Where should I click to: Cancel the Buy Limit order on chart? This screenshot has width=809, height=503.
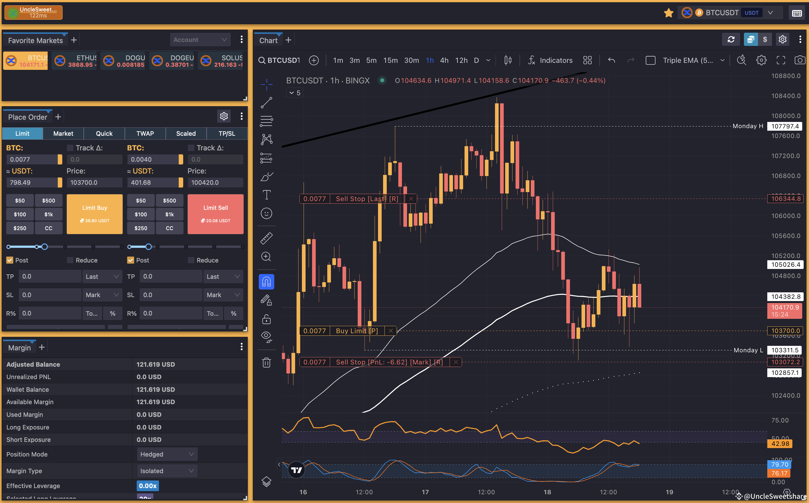coord(391,331)
